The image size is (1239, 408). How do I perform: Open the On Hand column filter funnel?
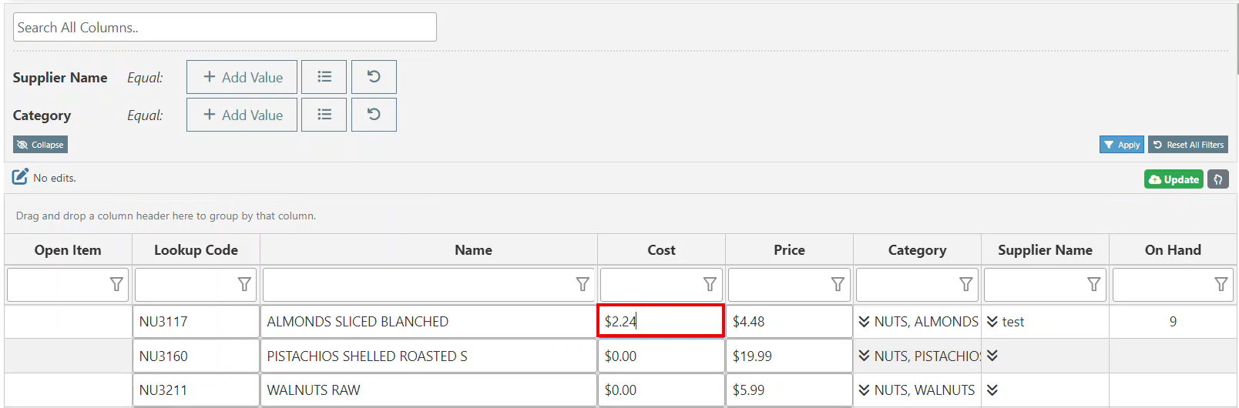click(x=1221, y=284)
